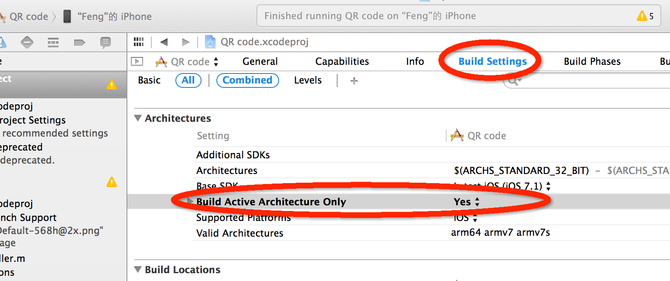670x281 pixels.
Task: Click the first yellow warning triangle in navigator
Action: (112, 84)
